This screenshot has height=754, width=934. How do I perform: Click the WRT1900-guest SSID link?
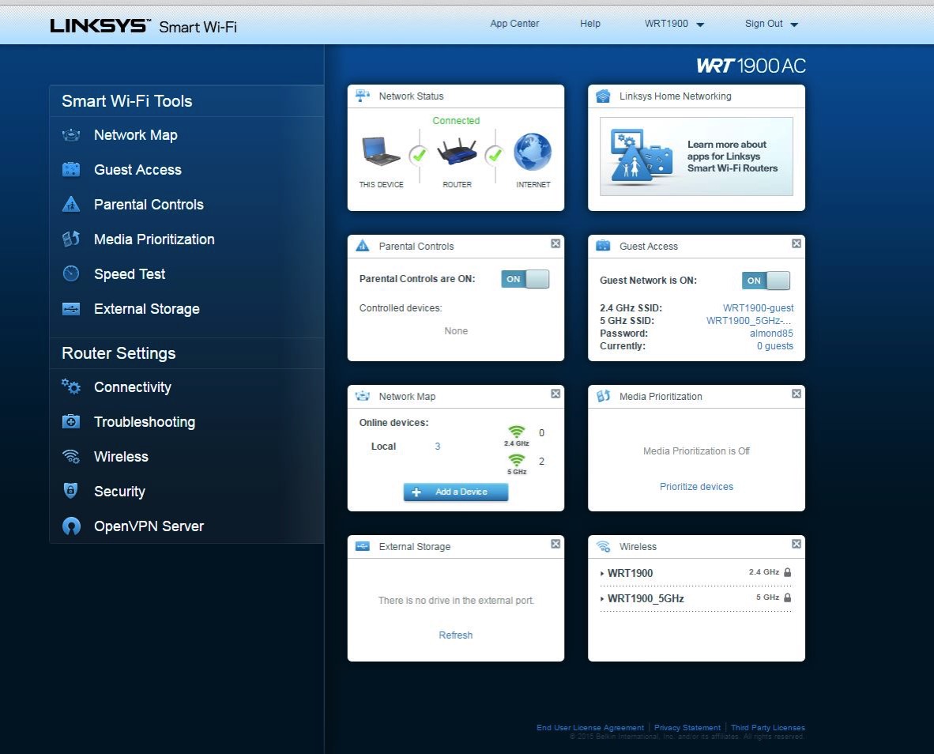pos(758,308)
